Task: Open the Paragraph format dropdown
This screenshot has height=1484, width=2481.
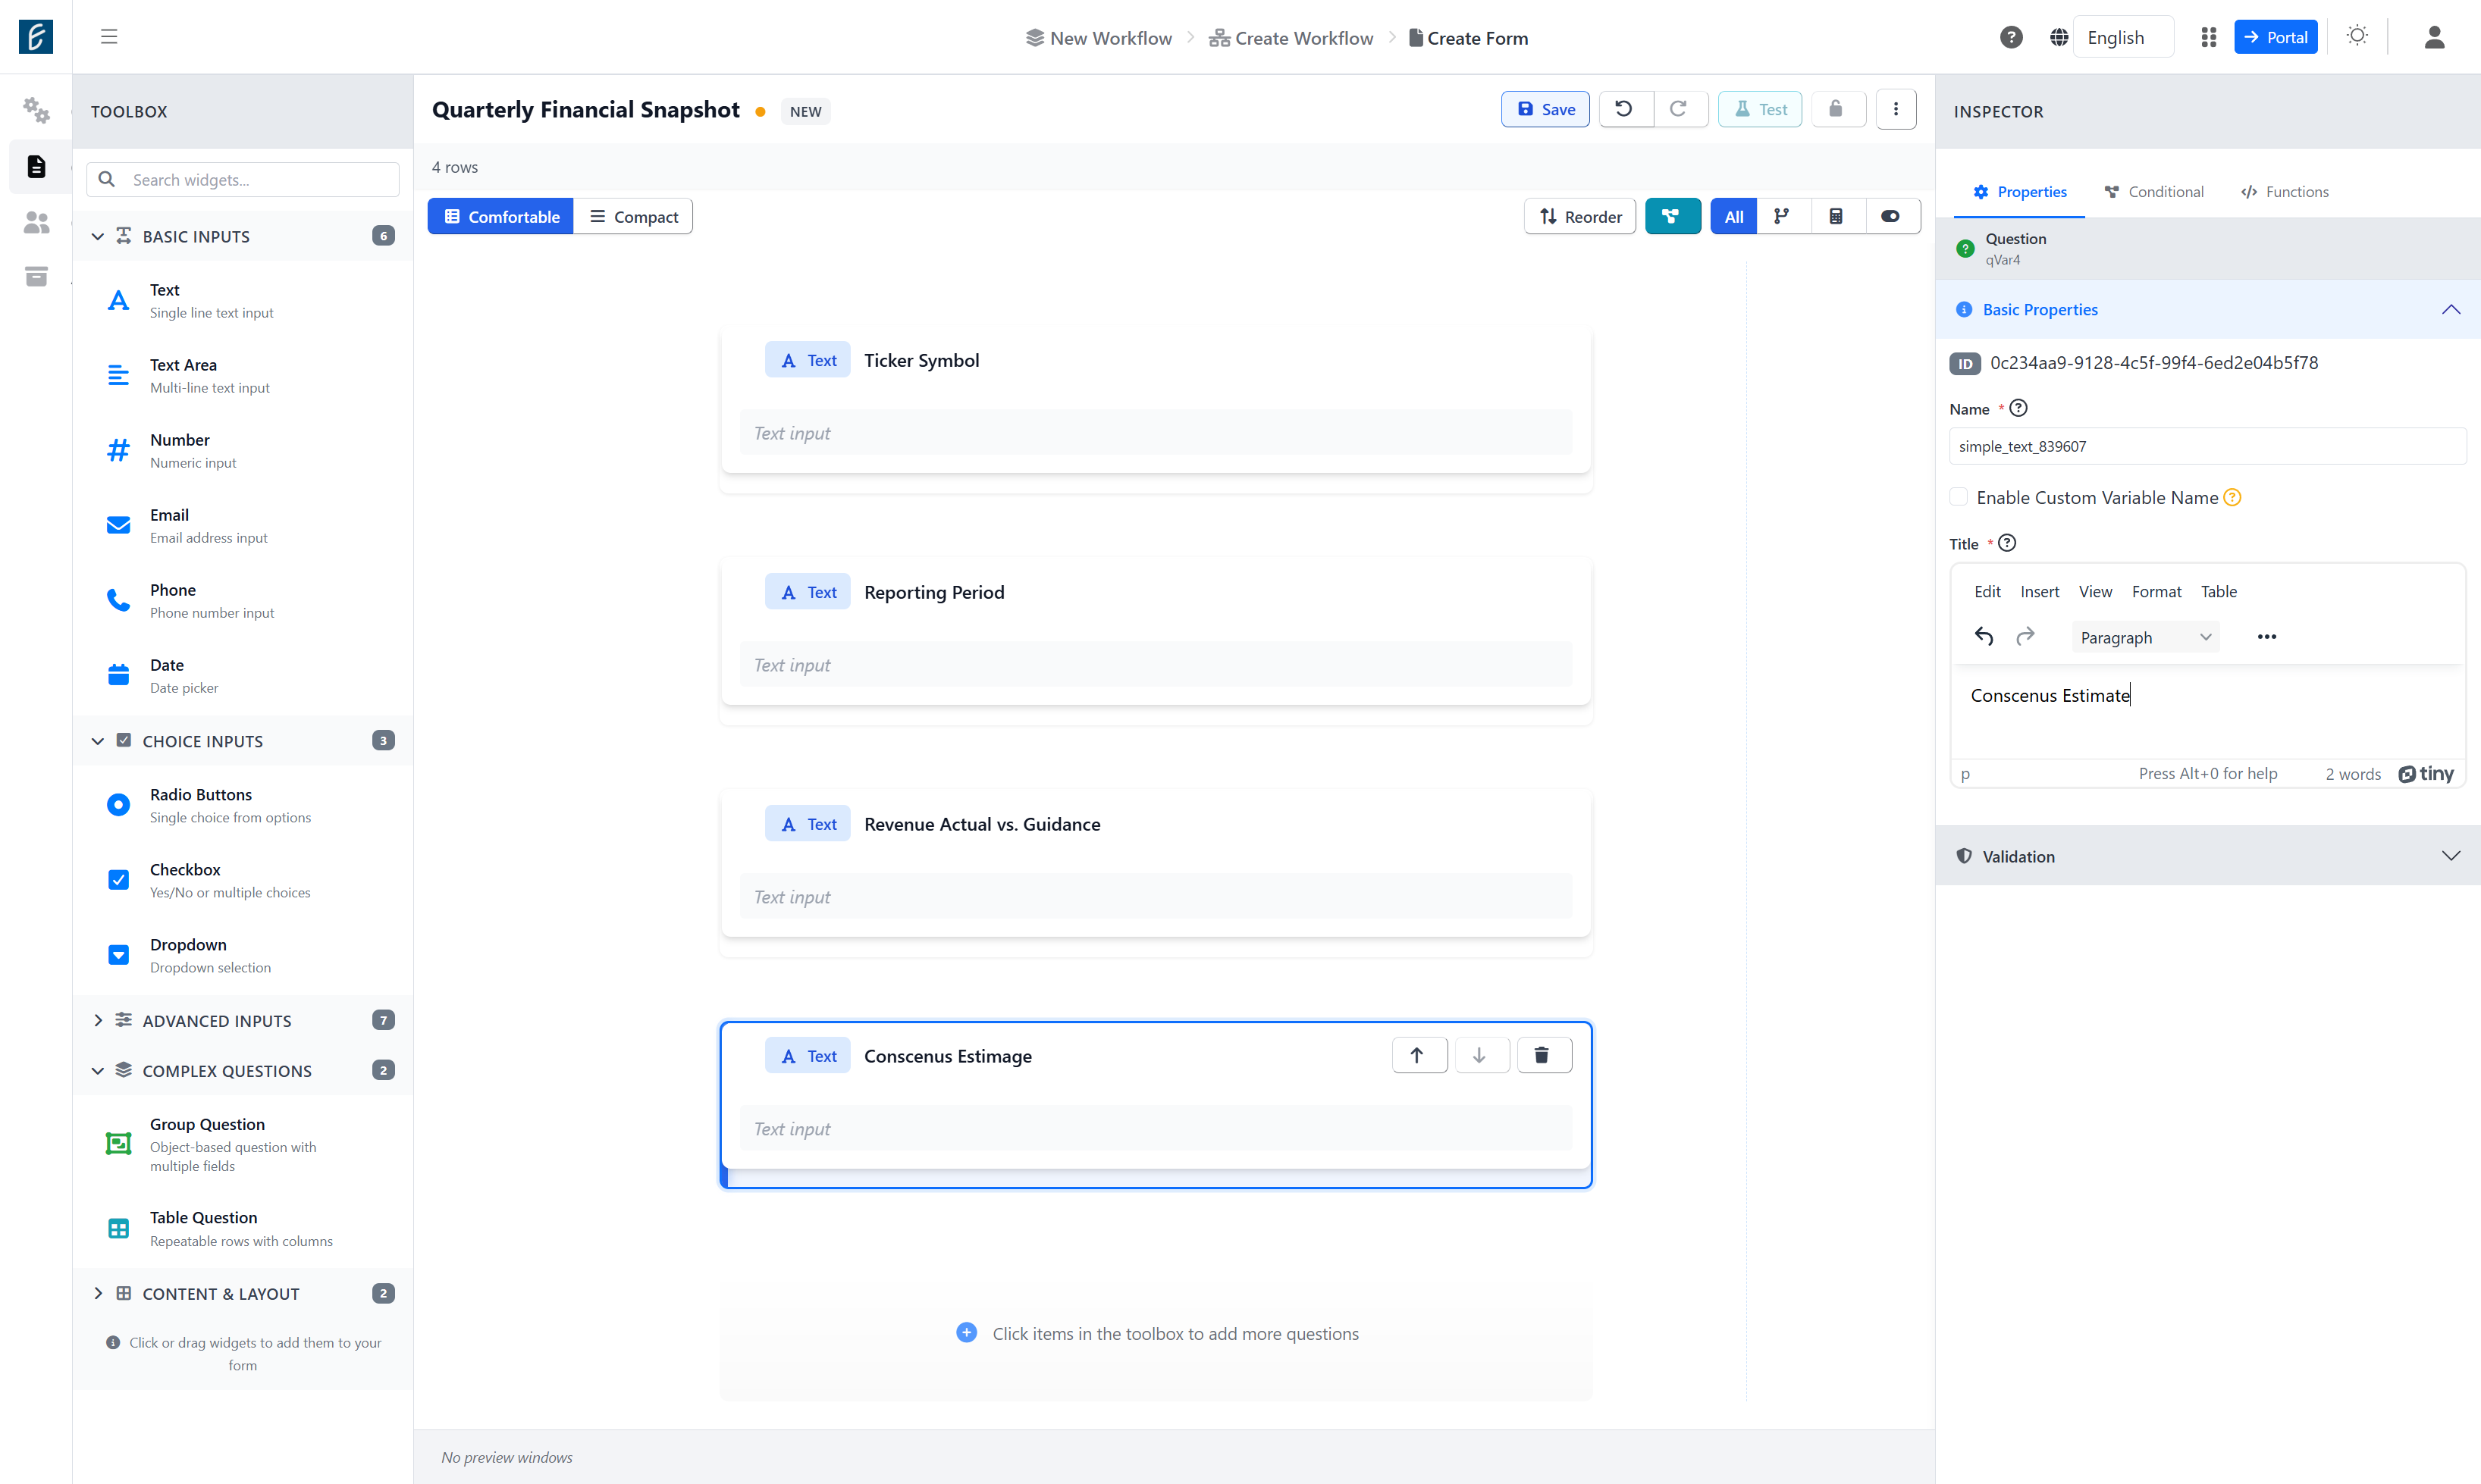Action: pyautogui.click(x=2145, y=637)
